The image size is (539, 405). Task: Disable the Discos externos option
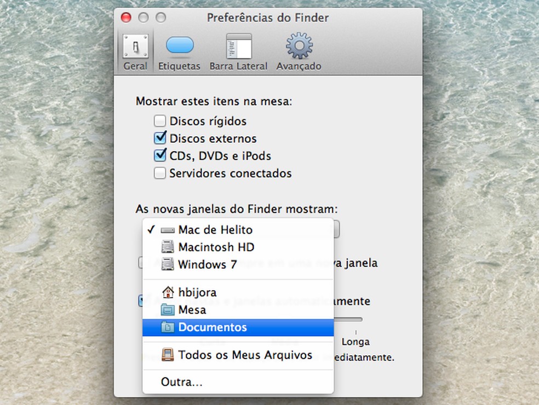[160, 138]
